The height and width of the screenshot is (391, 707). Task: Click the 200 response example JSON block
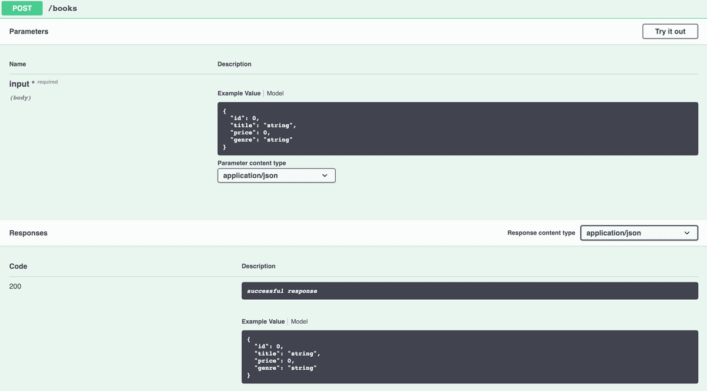470,357
